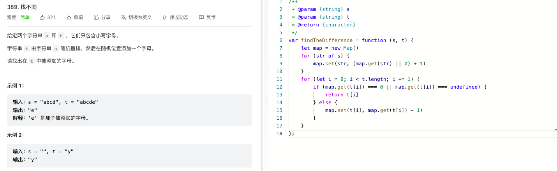Click the 'let map = new Map()' line

[x=330, y=48]
